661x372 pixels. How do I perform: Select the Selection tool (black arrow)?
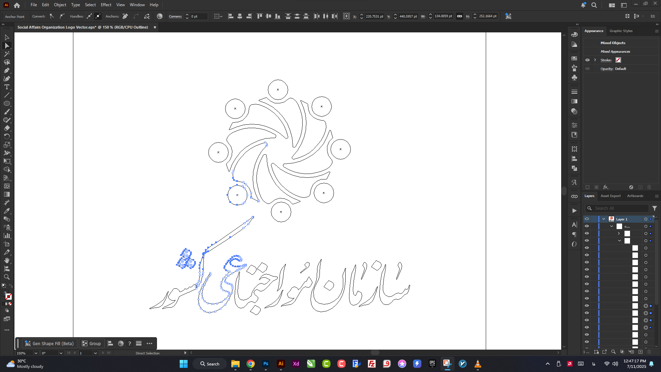tap(7, 37)
